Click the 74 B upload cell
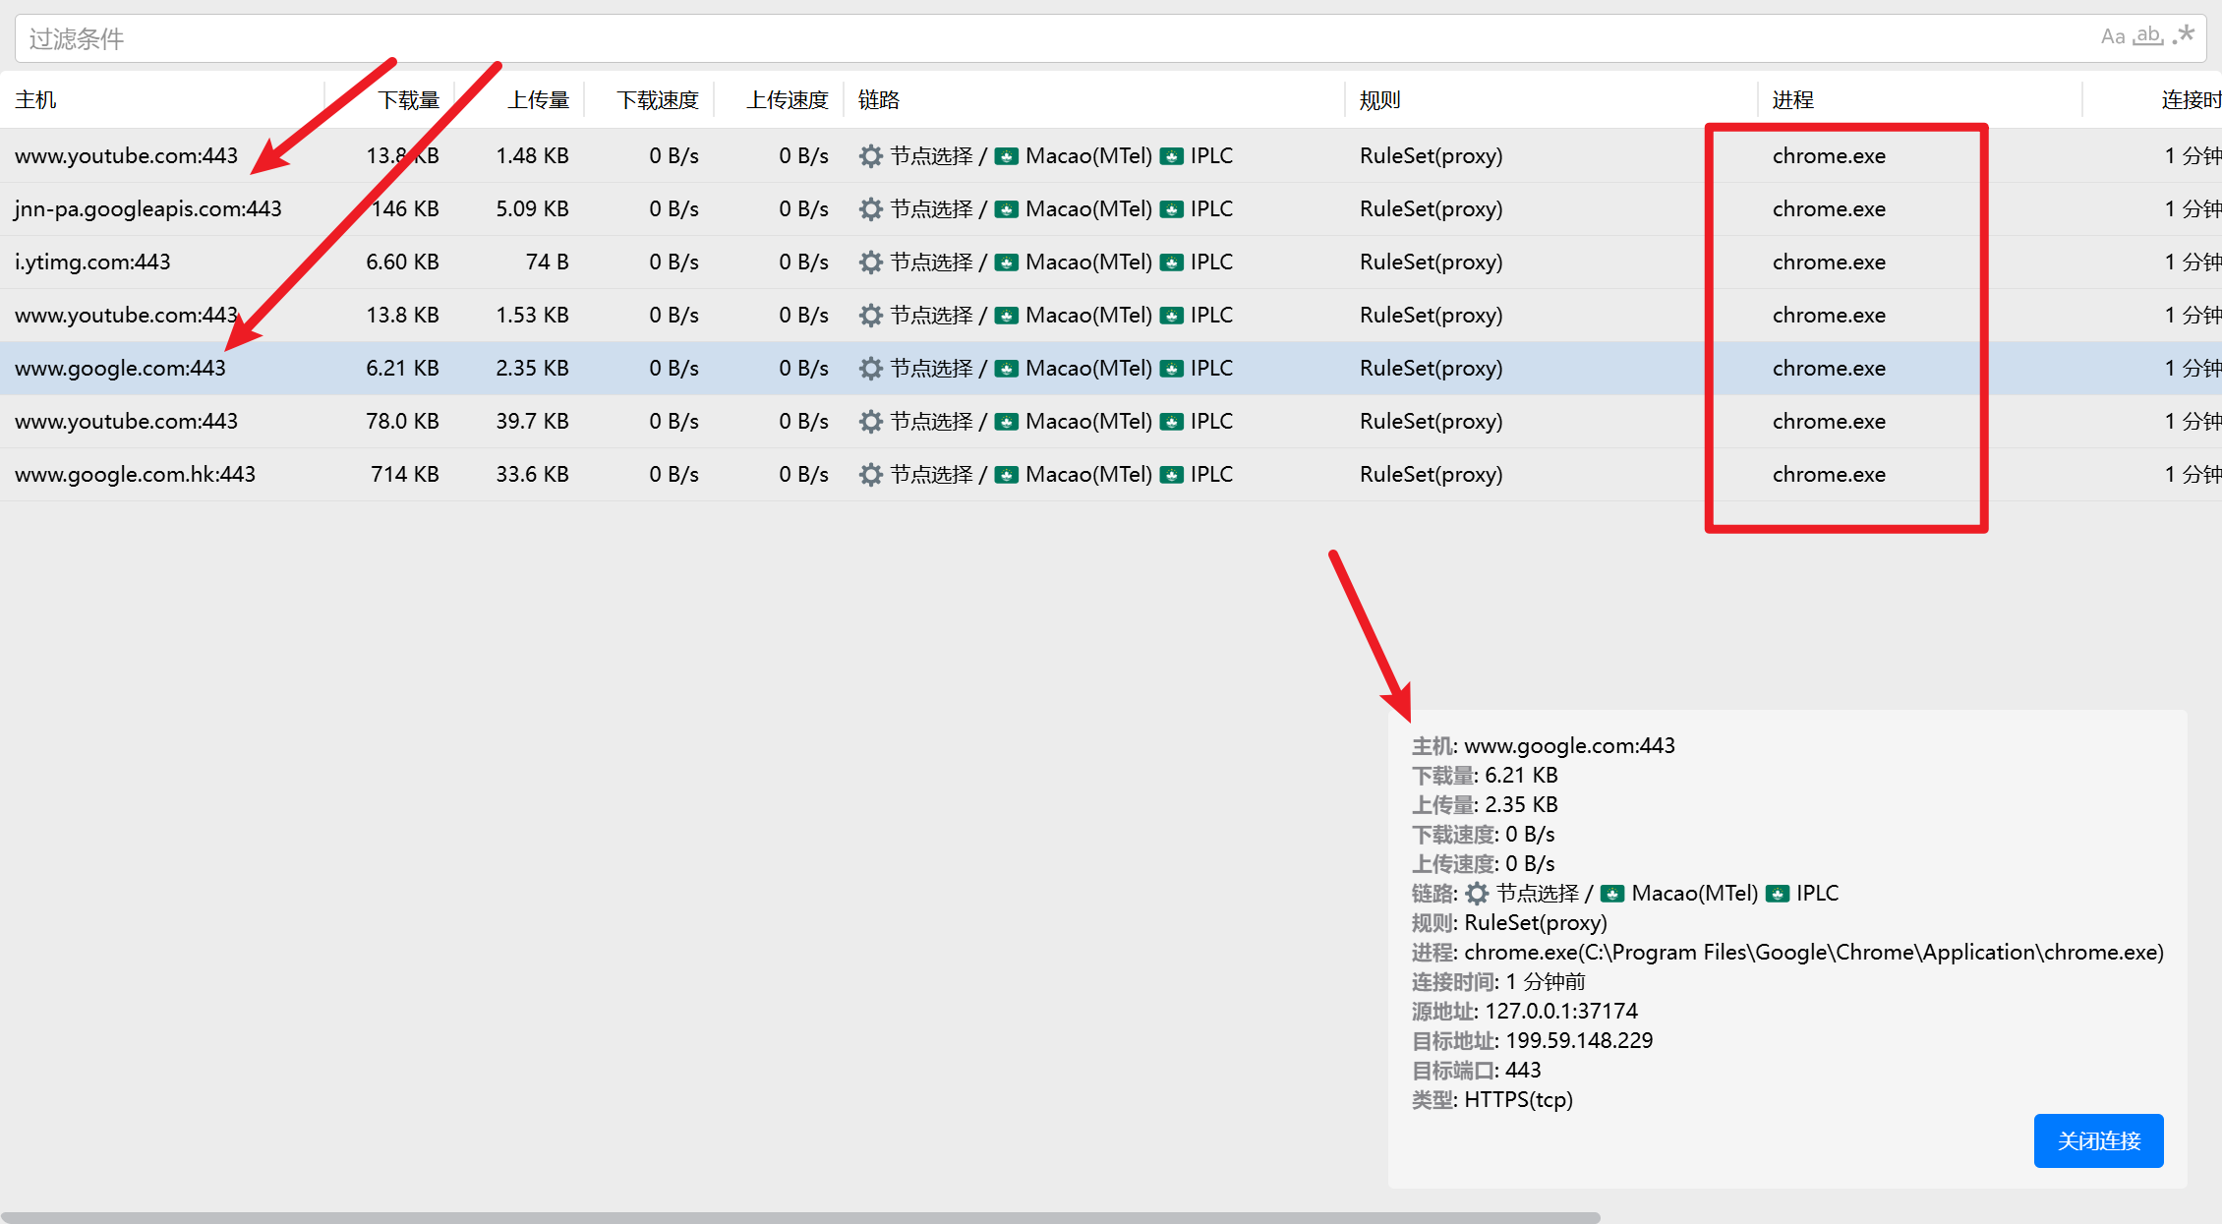The image size is (2222, 1224). click(x=547, y=262)
